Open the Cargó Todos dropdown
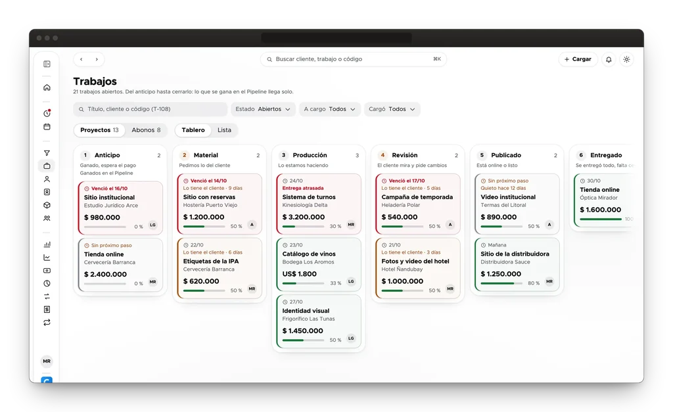The image size is (673, 412). [x=392, y=109]
